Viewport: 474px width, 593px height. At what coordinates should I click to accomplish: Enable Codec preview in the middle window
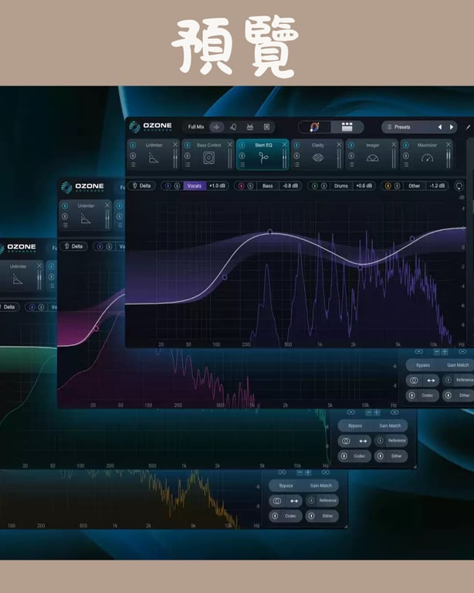354,456
